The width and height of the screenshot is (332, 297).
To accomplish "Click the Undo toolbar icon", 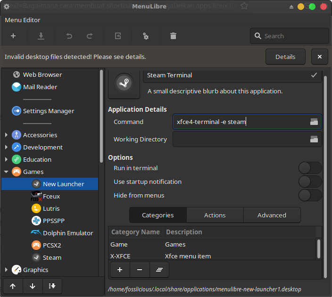I will click(x=69, y=36).
